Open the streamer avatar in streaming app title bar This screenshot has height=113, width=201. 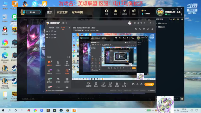pos(130,23)
